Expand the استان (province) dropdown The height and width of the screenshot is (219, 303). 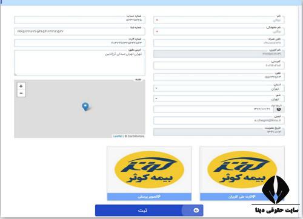tap(219, 88)
